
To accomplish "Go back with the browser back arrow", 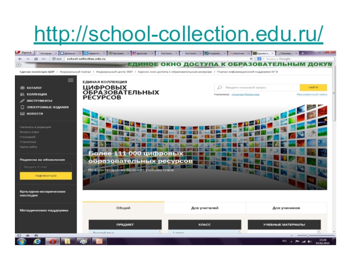I will (20, 59).
